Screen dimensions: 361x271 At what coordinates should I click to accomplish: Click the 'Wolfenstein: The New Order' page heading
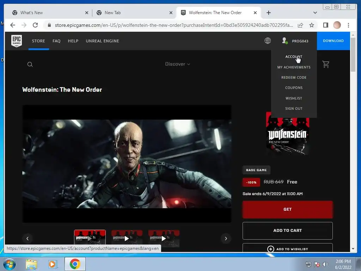[62, 90]
